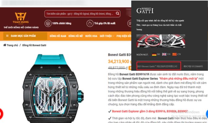Click the home icon in breadcrumb
The width and height of the screenshot is (208, 123).
(x=5, y=45)
